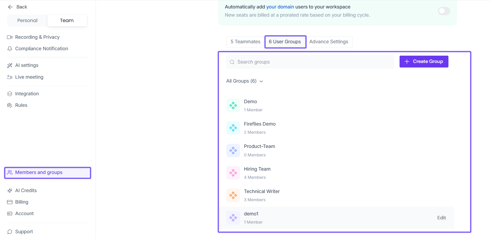Open the Advance Settings tab
The width and height of the screenshot is (490, 239).
point(329,42)
